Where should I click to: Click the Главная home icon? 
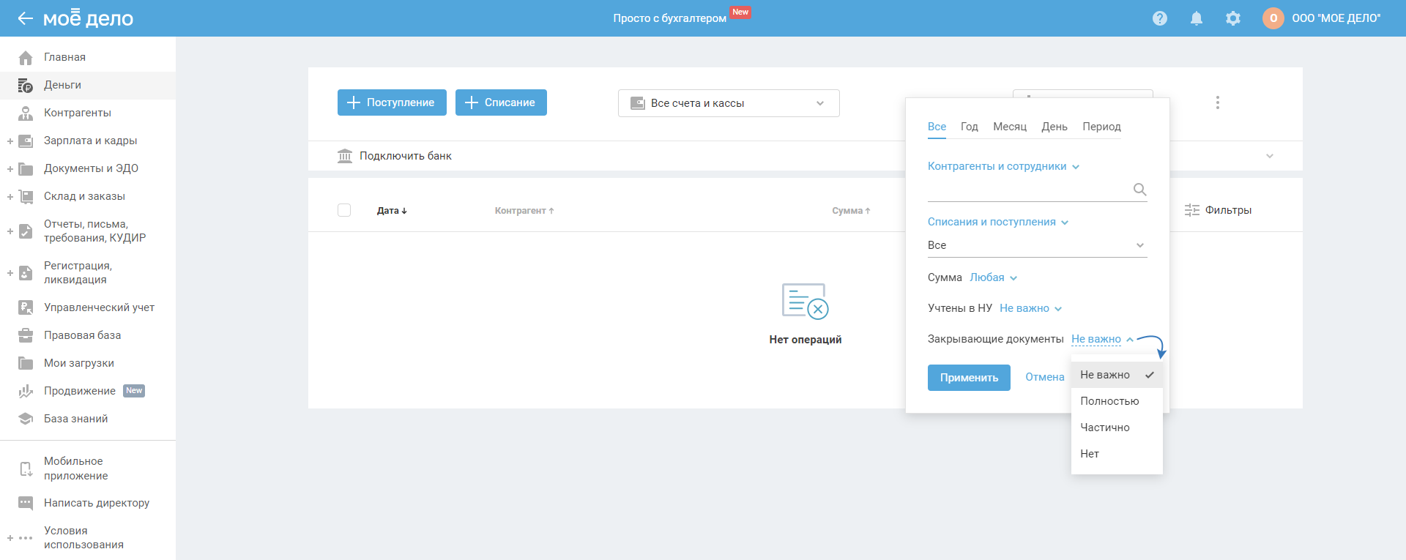point(26,57)
